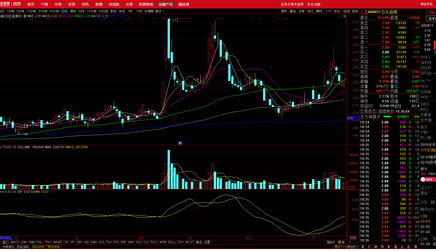Click the MA5 legend value at chart top
Image resolution: width=436 pixels, height=251 pixels.
(x=34, y=16)
